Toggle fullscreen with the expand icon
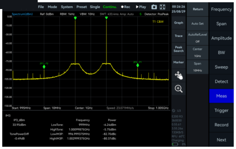Image resolution: width=236 pixels, height=149 pixels. (162, 7)
